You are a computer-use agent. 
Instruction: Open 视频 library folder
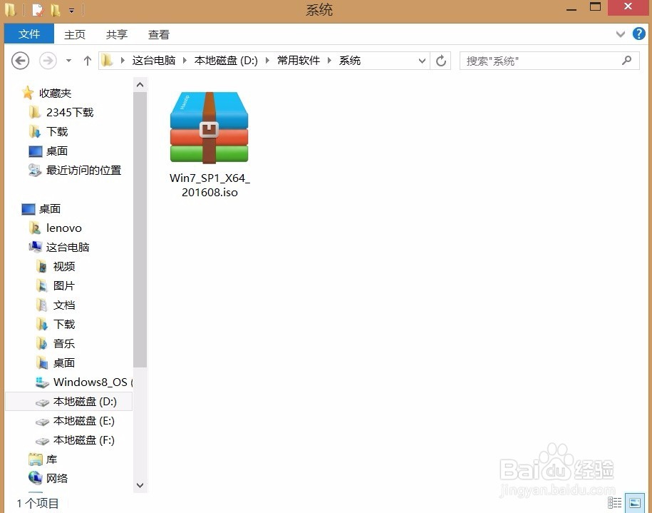64,267
